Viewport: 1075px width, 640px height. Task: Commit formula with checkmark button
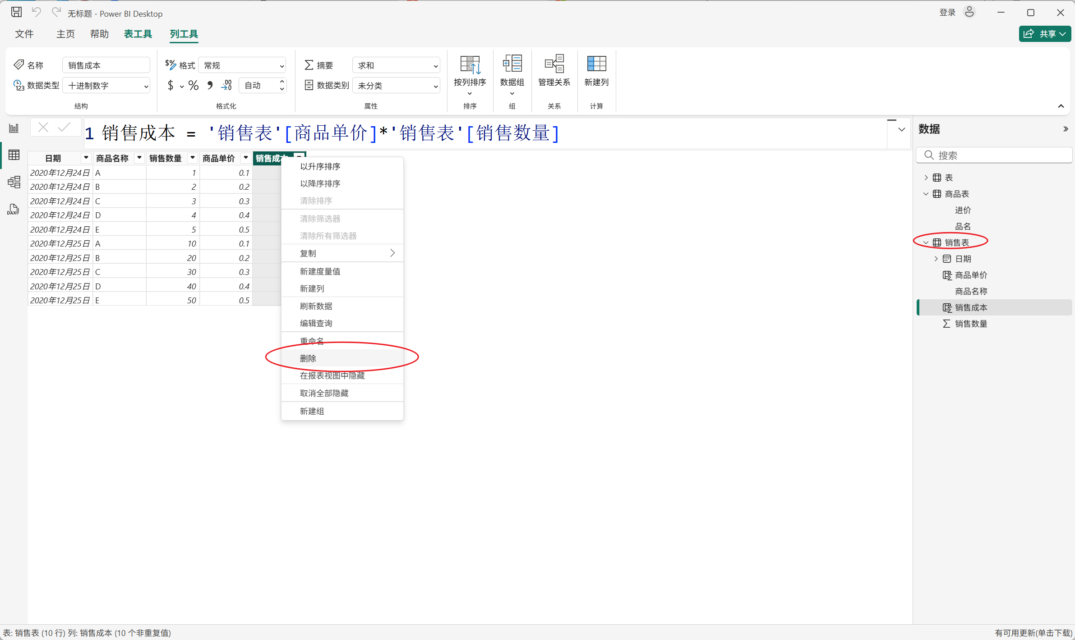[x=65, y=128]
